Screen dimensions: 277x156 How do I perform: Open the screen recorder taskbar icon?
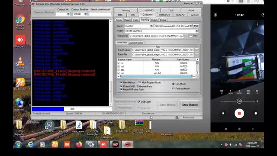coord(116,144)
